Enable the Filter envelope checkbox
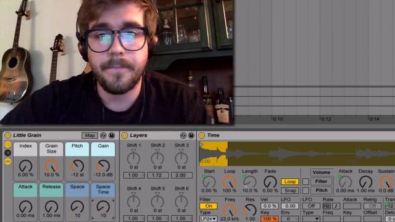This screenshot has width=395, height=222. [306, 181]
